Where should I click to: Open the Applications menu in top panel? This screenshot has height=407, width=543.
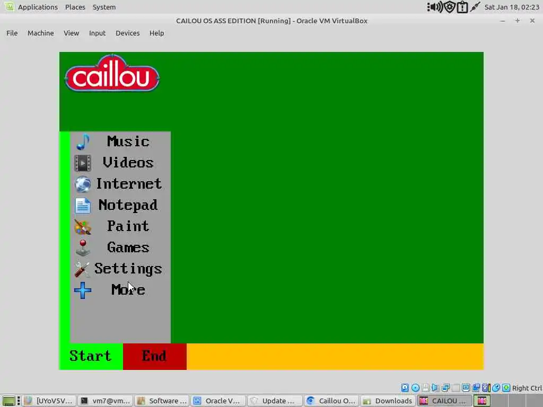[38, 7]
